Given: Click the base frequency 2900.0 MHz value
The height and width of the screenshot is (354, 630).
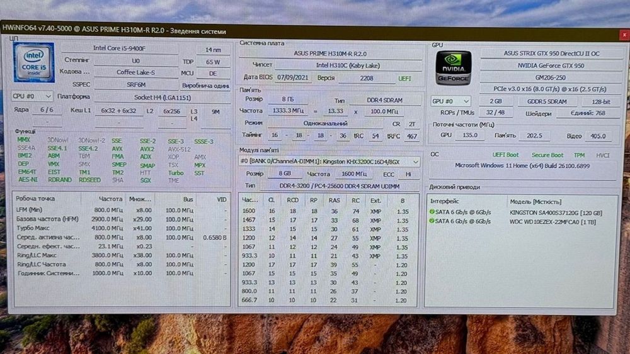Looking at the screenshot, I should [108, 219].
